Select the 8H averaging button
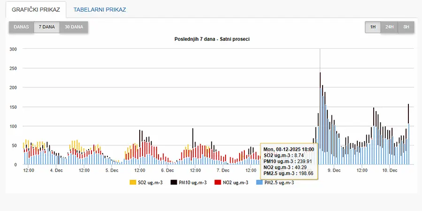Screen dimensions: 422x211 [406, 27]
